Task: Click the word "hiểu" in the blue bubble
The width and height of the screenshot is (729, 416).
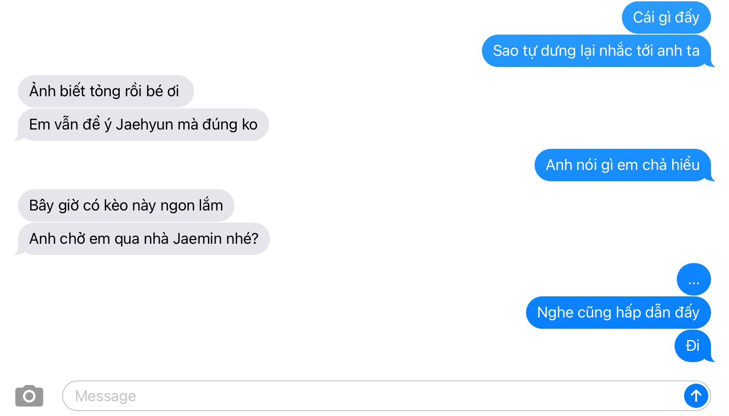Action: pyautogui.click(x=685, y=165)
